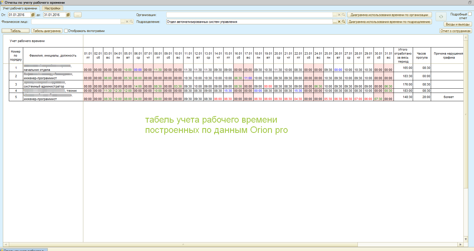This screenshot has height=251, width=474.
Task: Click the vertical scrollbar down arrow
Action: (x=466, y=239)
